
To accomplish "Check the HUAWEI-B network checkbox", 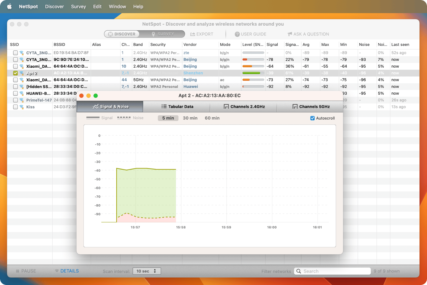I will pos(15,93).
